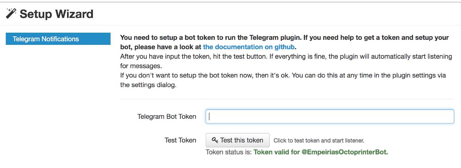Viewport: 461px width, 168px height.
Task: Click the key icon on the test button
Action: (x=215, y=140)
